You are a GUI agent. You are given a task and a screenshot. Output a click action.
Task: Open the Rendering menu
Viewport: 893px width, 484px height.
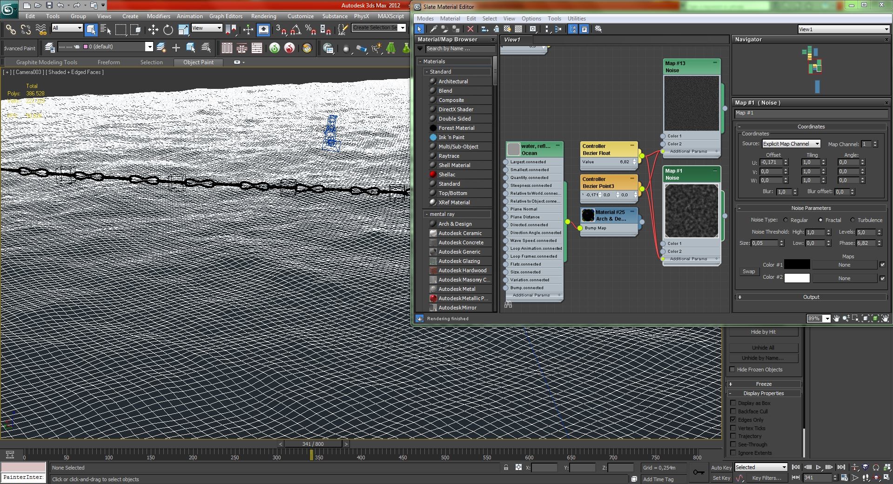[x=263, y=16]
